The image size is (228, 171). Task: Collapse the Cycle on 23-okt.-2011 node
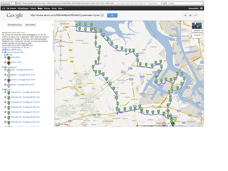3,52
